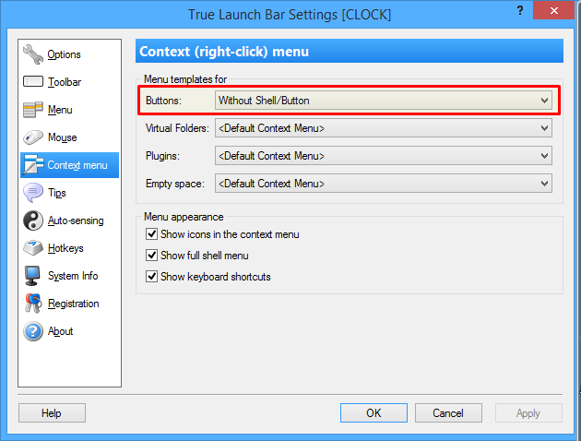
Task: Expand the Buttons template dropdown
Action: [x=383, y=101]
